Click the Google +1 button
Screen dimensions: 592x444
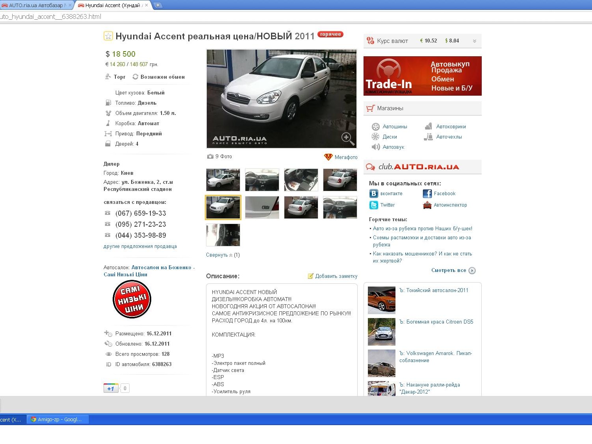111,388
